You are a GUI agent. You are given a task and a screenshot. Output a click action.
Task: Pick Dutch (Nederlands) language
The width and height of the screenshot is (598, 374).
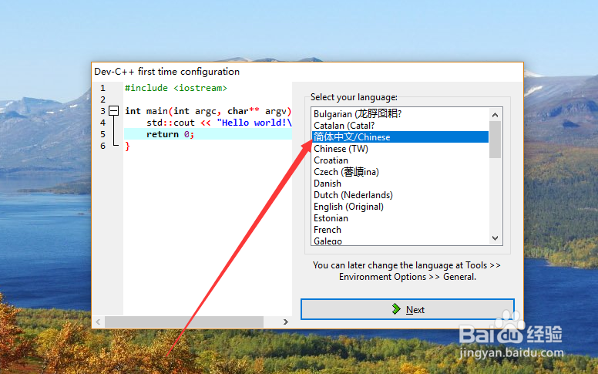(x=400, y=195)
